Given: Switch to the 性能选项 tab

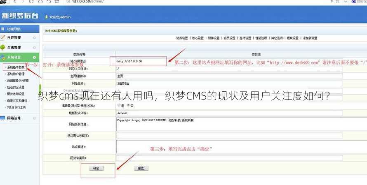Looking at the screenshot, I should tap(261, 38).
